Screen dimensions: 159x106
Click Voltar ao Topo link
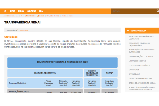point(67,16)
